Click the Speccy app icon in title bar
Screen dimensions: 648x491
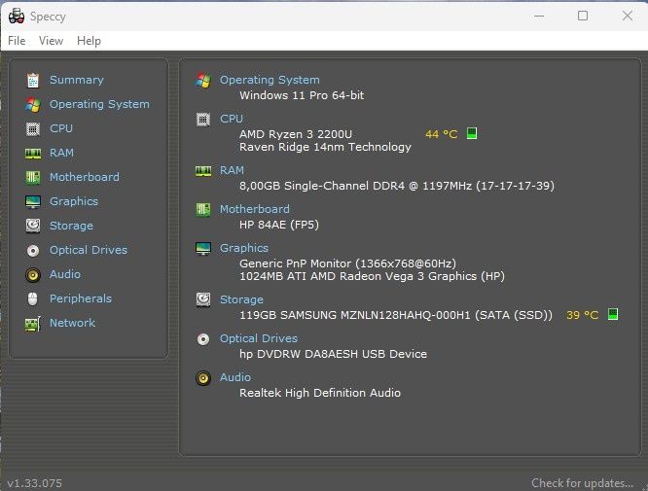(x=17, y=17)
